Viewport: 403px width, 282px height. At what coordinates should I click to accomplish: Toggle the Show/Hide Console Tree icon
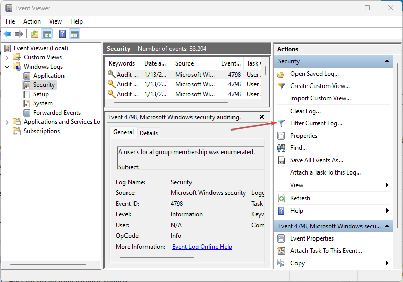click(x=47, y=34)
